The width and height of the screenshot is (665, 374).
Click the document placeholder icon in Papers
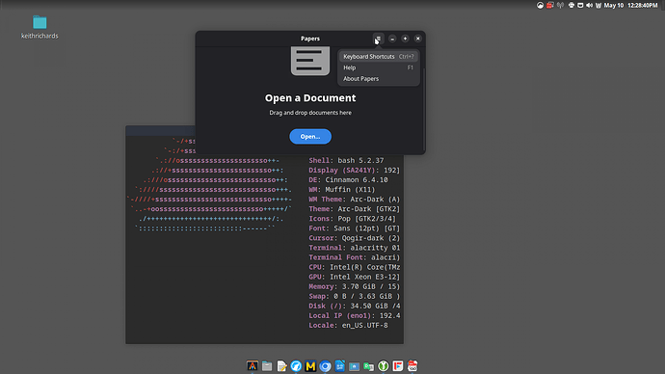(x=310, y=61)
